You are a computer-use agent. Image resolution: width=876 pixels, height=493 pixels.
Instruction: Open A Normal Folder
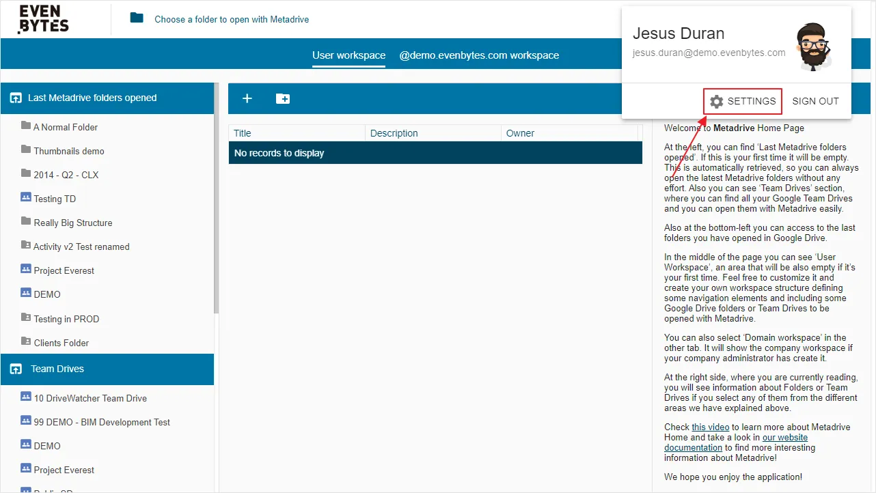tap(66, 127)
